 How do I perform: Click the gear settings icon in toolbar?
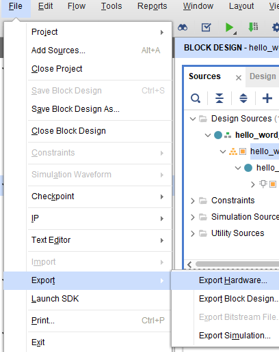pyautogui.click(x=276, y=27)
